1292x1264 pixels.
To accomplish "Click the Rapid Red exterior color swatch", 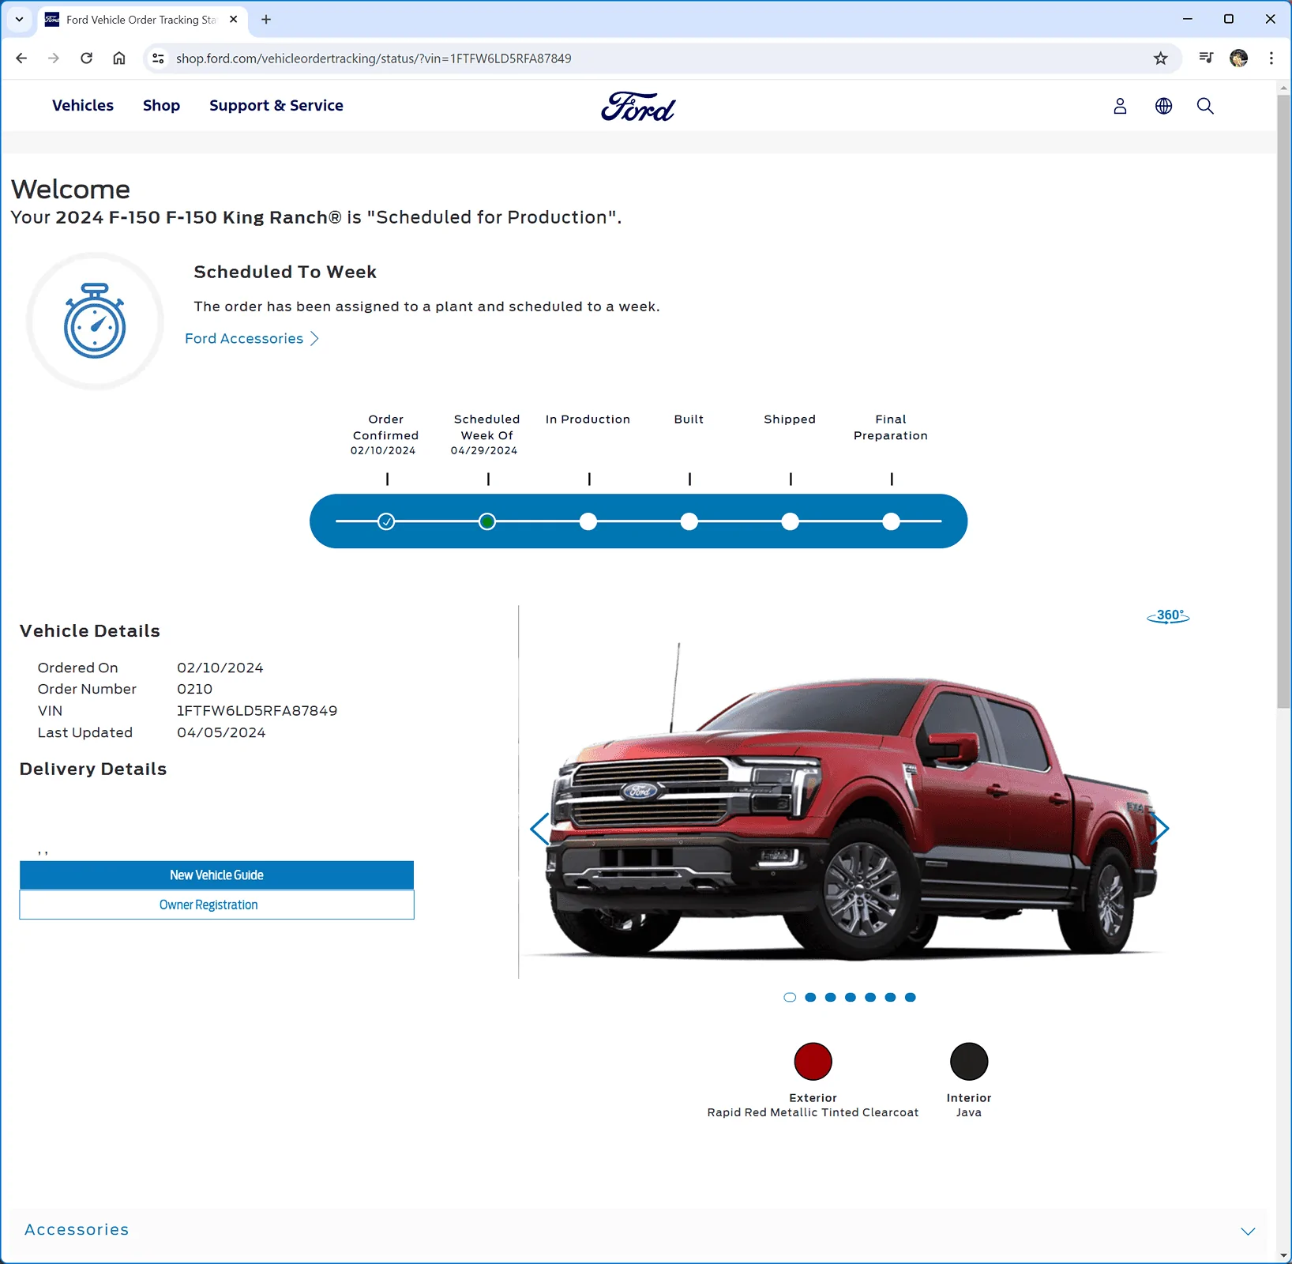I will 813,1062.
